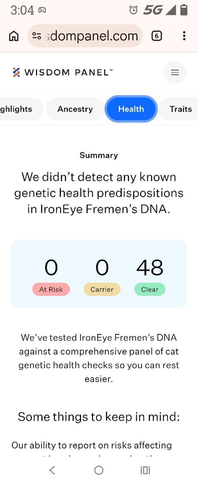Tap the yellow Carrier badge
Image resolution: width=198 pixels, height=484 pixels.
tap(102, 289)
